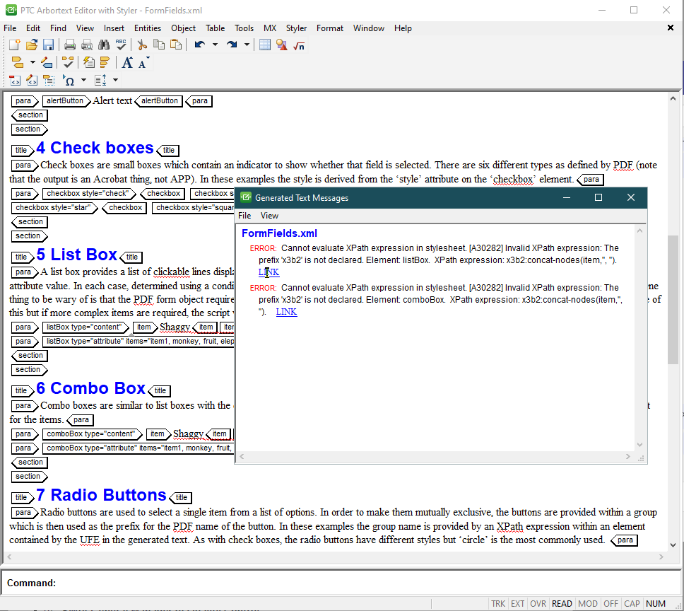Toggle the OVR overwrite mode indicator
The height and width of the screenshot is (611, 684).
tap(538, 603)
